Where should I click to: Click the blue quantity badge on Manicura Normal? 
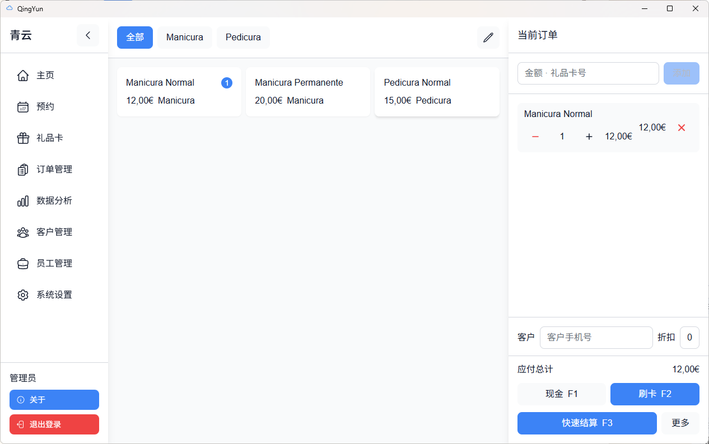(227, 83)
